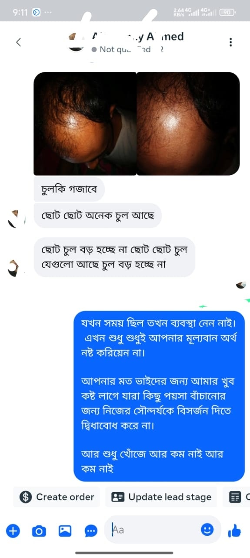Open the camera icon
This screenshot has width=250, height=558.
[39, 531]
